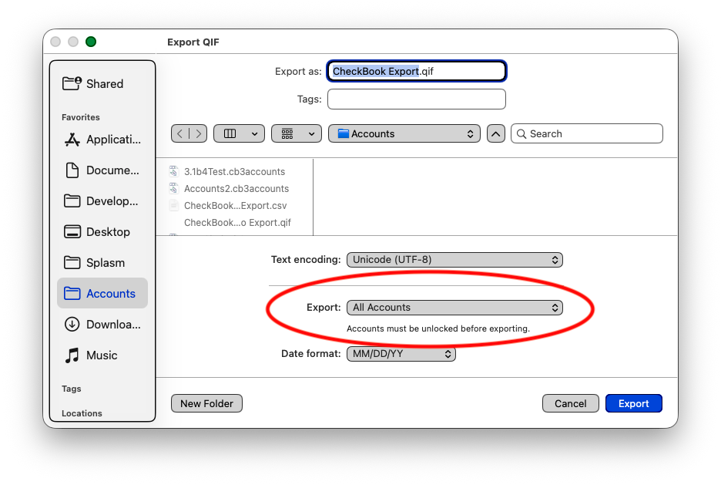Image resolution: width=721 pixels, height=485 pixels.
Task: Click the Accounts2.cb3accounts file icon
Action: coord(173,188)
